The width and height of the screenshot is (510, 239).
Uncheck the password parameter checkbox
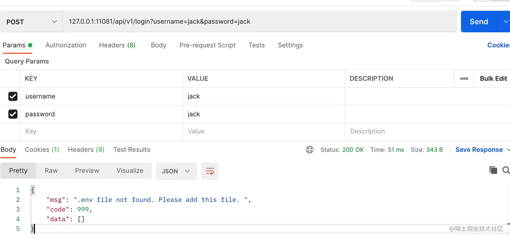(13, 114)
